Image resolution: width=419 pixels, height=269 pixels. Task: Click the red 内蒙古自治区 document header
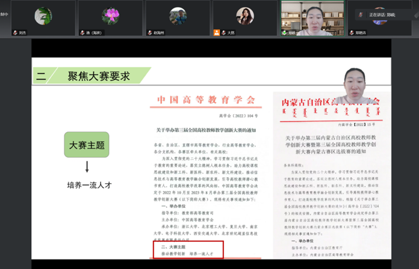tap(331, 102)
